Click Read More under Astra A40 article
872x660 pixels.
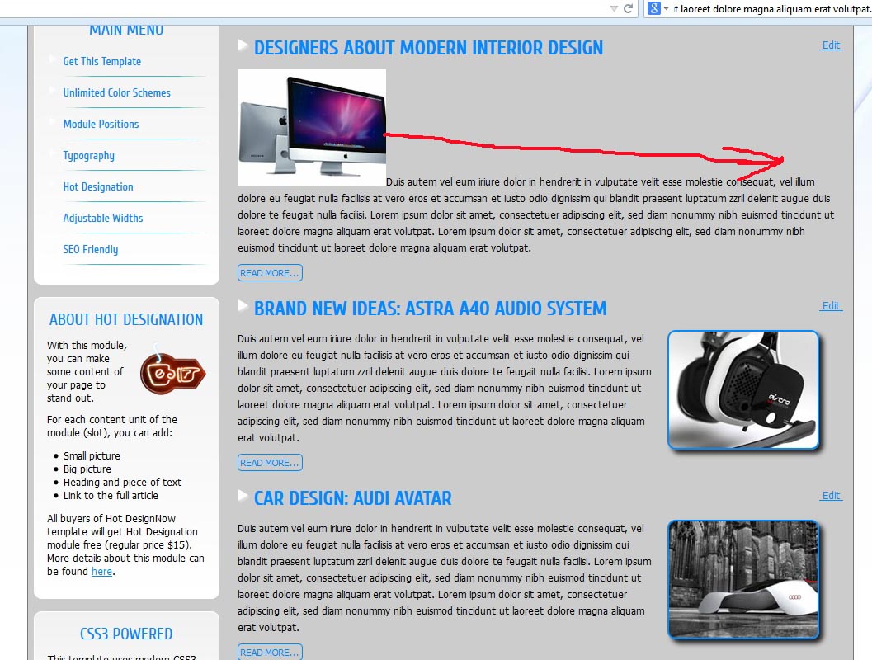270,463
